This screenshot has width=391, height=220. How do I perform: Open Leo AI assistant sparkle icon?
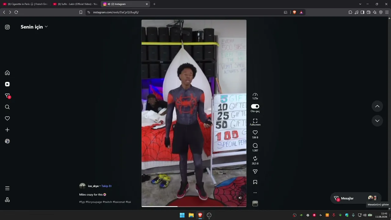(375, 12)
